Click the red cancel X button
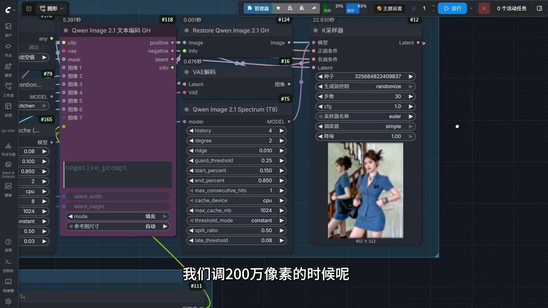This screenshot has width=548, height=308. (x=484, y=8)
